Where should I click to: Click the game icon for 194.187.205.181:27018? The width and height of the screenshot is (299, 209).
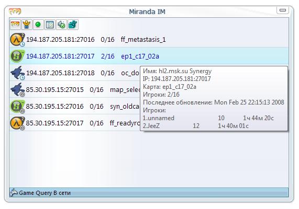pyautogui.click(x=17, y=73)
